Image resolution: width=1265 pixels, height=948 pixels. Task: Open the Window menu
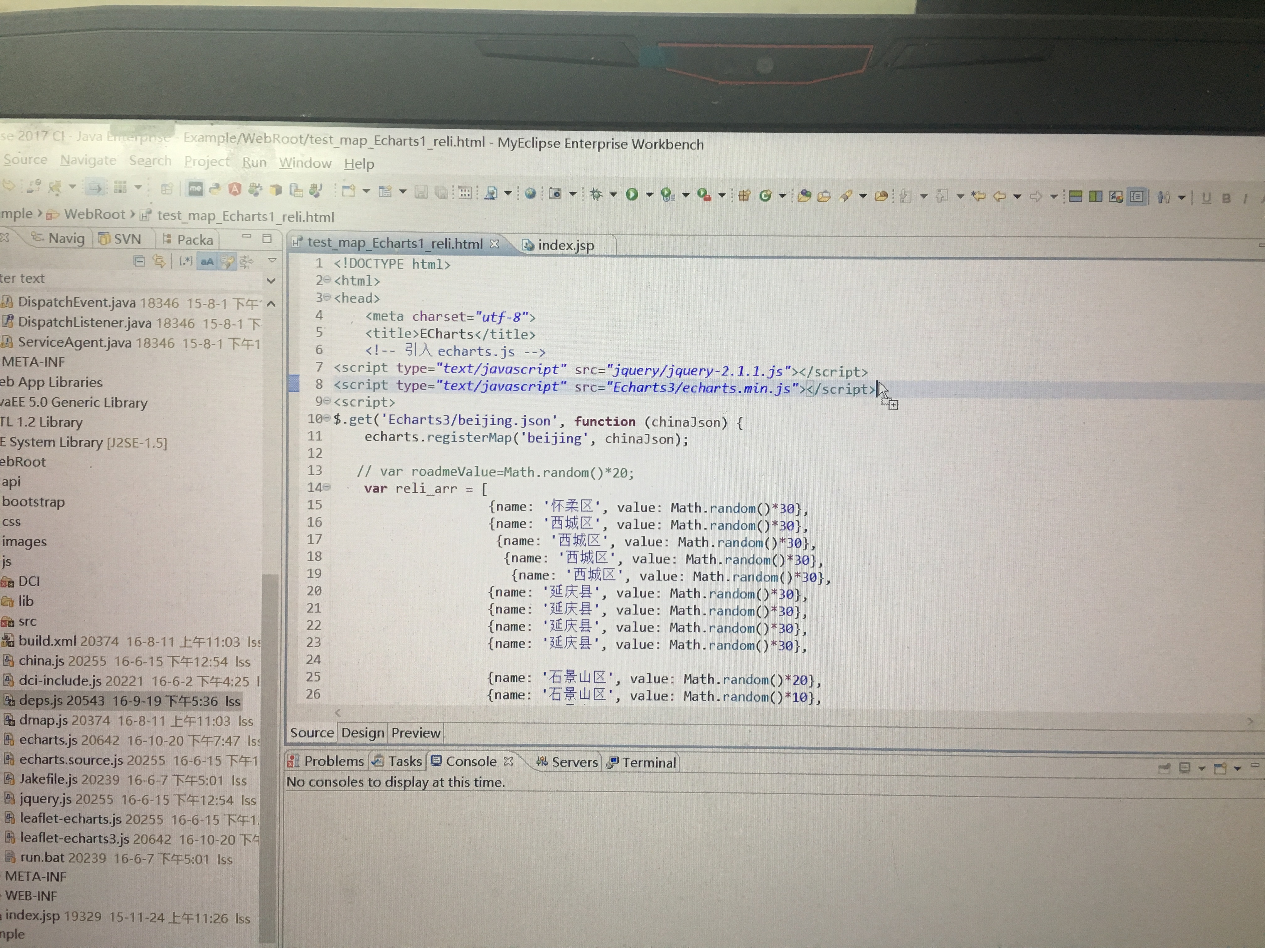click(x=305, y=163)
